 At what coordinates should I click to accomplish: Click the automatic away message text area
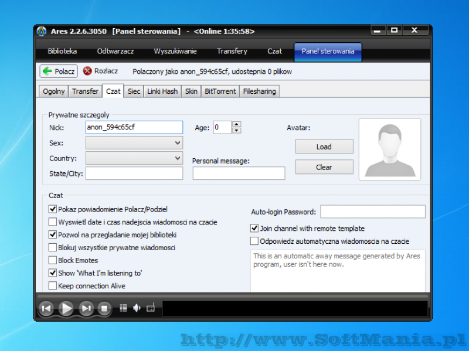pos(338,271)
